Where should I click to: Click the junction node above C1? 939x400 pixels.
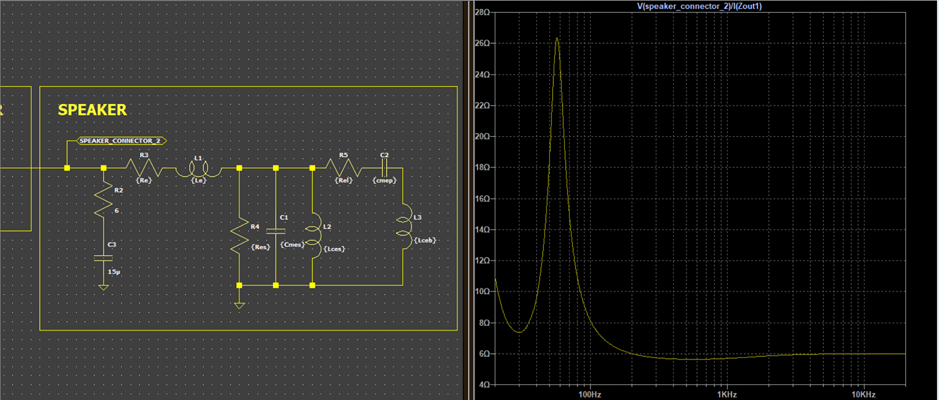pos(276,168)
